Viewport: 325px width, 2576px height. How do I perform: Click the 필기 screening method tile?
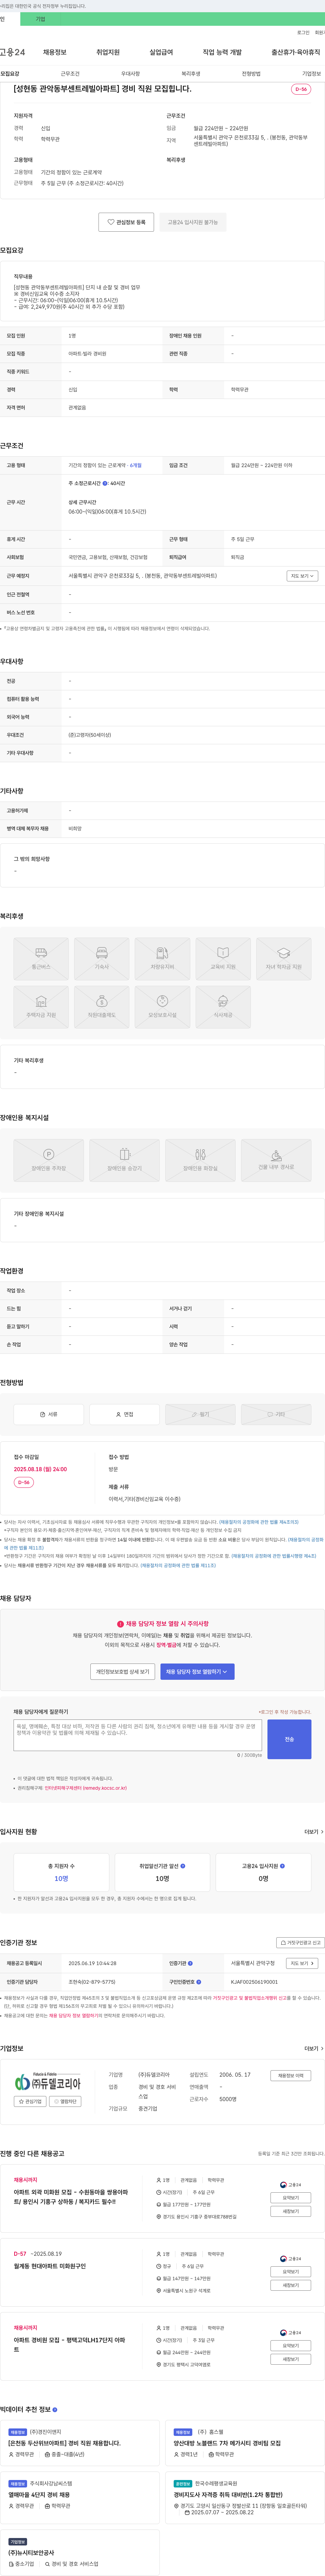click(200, 1414)
